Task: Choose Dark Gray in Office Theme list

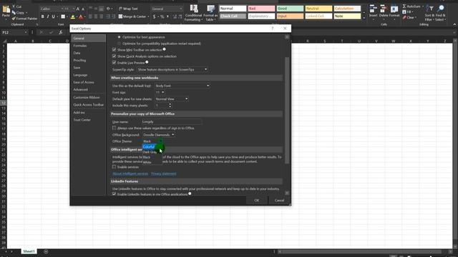Action: point(152,152)
